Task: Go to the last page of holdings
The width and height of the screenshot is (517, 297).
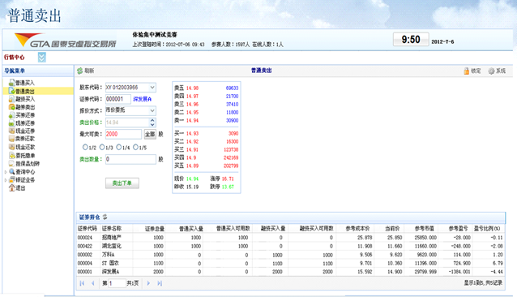Action: coord(160,283)
